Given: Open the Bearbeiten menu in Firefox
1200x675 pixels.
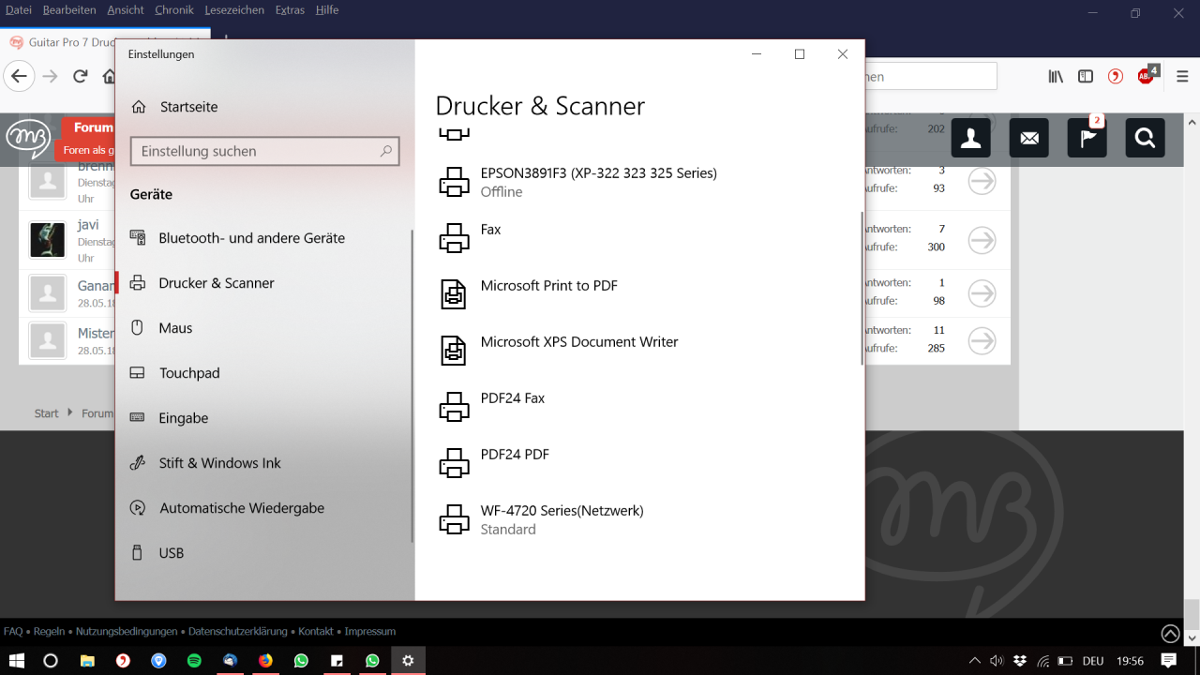Looking at the screenshot, I should (69, 10).
